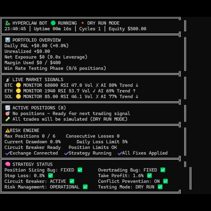Click the bar chart icon by PORTFOLIO OVERVIEW
211x211 pixels.
[8, 40]
